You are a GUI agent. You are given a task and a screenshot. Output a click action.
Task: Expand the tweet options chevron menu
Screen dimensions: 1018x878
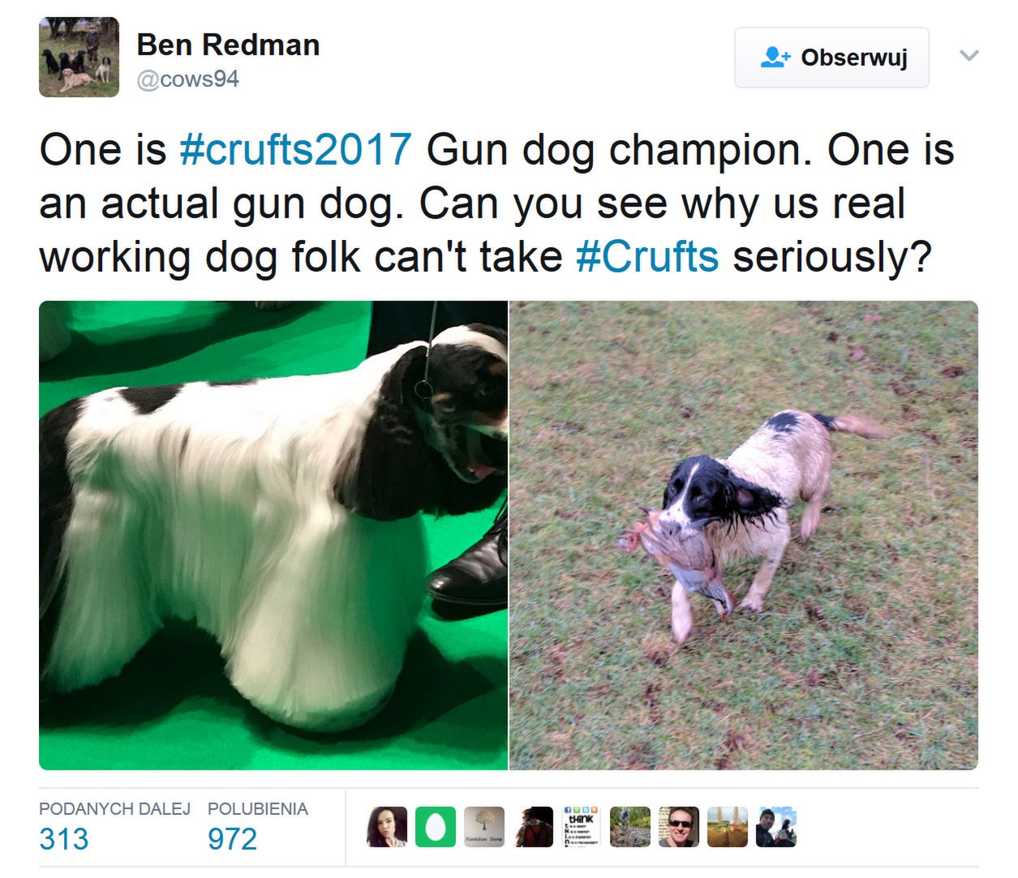(969, 56)
